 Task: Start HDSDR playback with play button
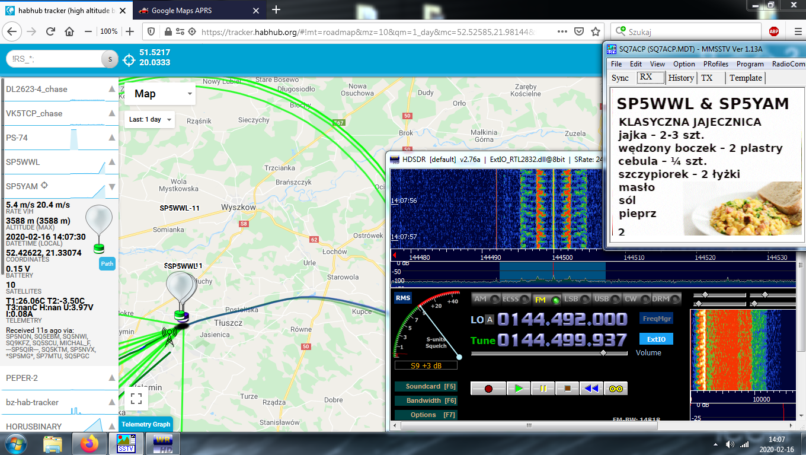click(519, 389)
